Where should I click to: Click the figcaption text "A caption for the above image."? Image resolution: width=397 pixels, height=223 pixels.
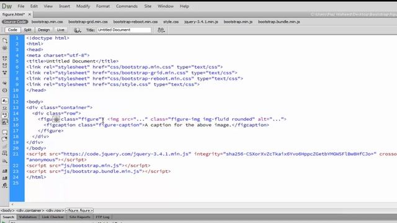point(188,125)
